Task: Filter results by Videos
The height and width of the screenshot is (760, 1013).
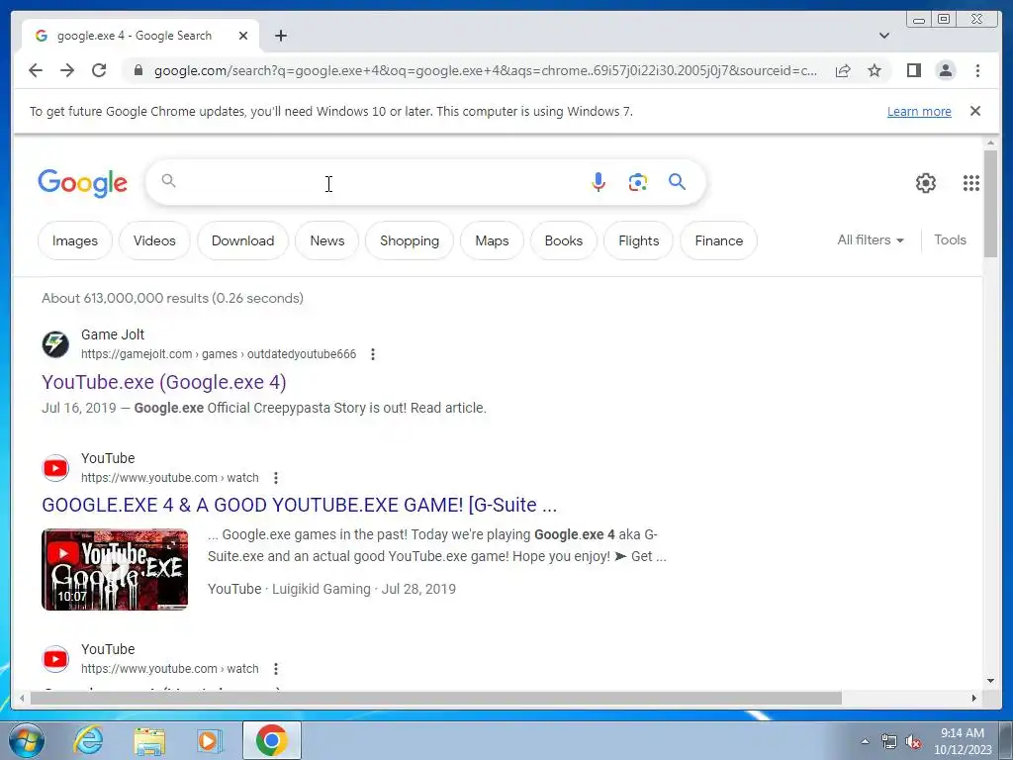Action: [x=154, y=240]
